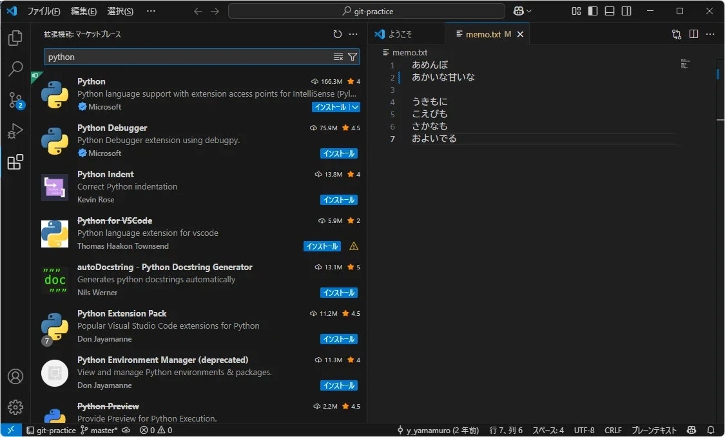Place cursor on line およいでる
725x437 pixels.
(x=434, y=139)
